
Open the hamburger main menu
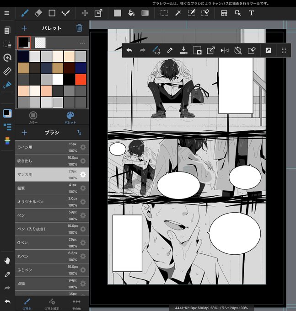[x=7, y=13]
